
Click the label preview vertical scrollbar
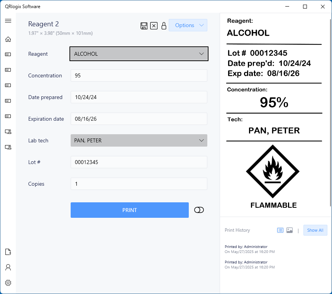tap(330, 113)
